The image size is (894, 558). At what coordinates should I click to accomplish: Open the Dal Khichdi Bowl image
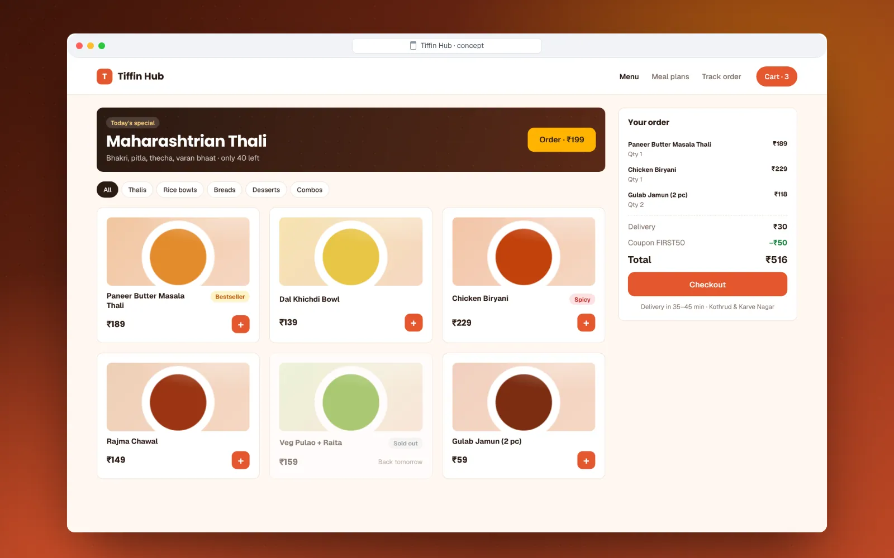[x=351, y=252]
